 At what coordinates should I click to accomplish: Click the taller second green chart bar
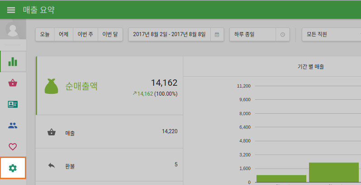(x=333, y=172)
